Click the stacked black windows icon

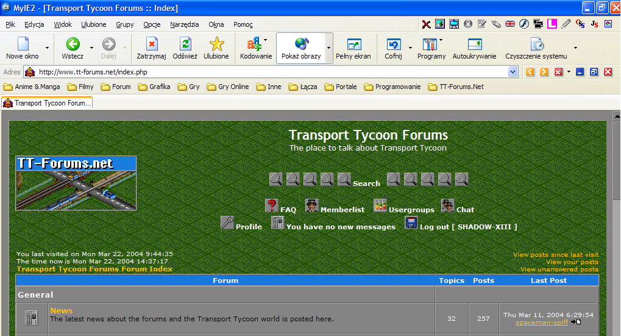pyautogui.click(x=538, y=24)
